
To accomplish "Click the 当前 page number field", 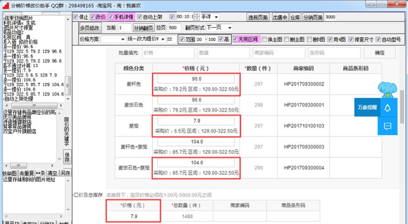I will pos(125,27).
